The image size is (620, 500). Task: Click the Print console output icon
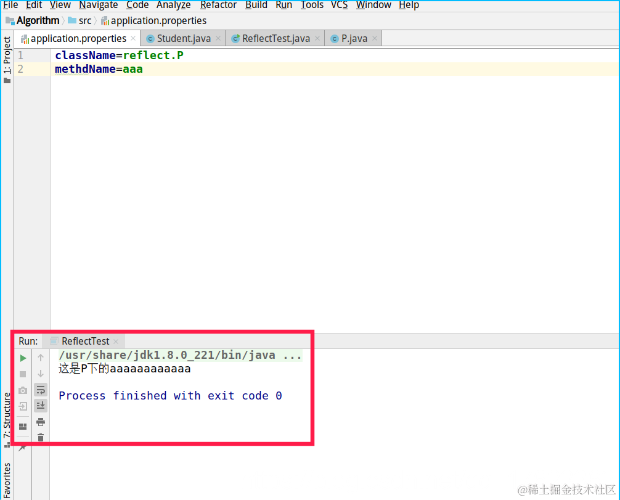tap(41, 422)
